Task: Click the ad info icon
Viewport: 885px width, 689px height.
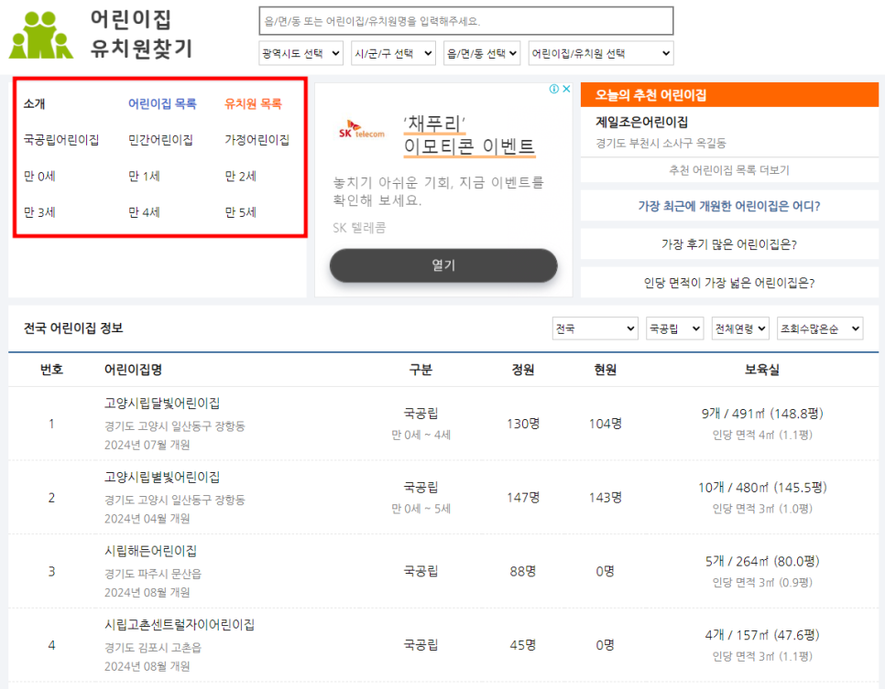Action: click(554, 90)
